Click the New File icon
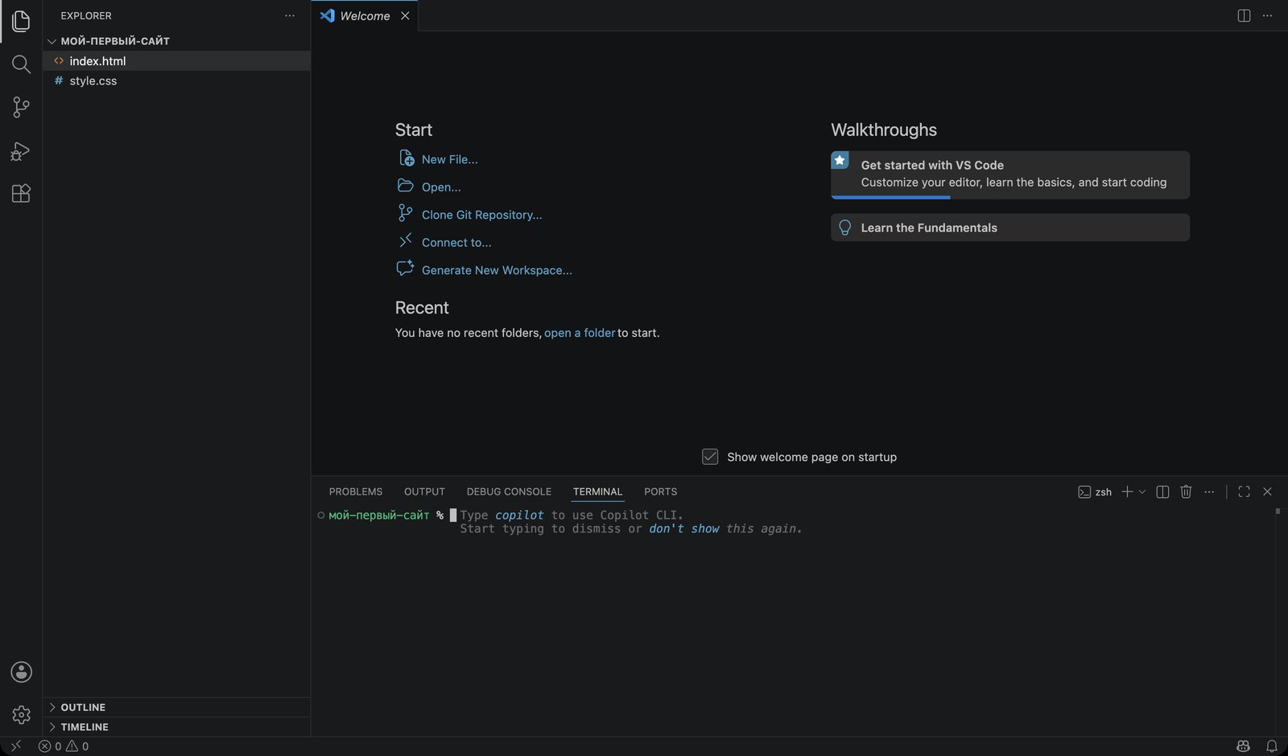Viewport: 1288px width, 756px height. (407, 158)
